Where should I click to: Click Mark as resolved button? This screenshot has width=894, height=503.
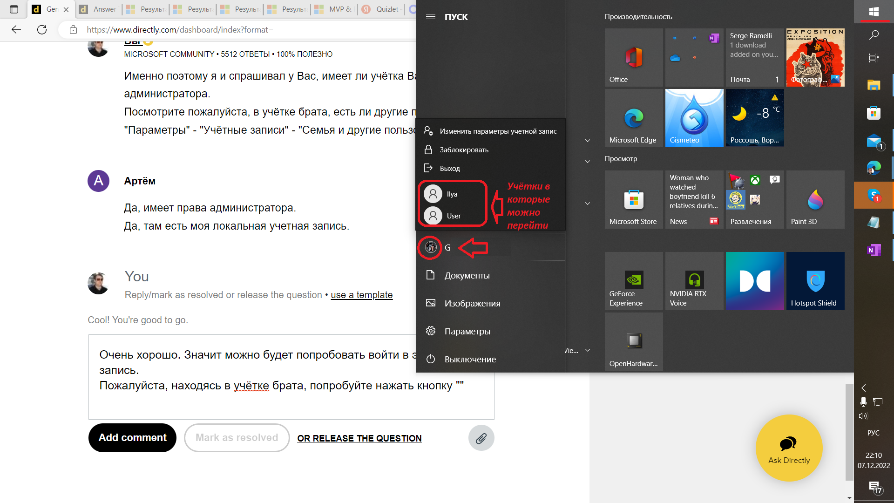pos(237,438)
